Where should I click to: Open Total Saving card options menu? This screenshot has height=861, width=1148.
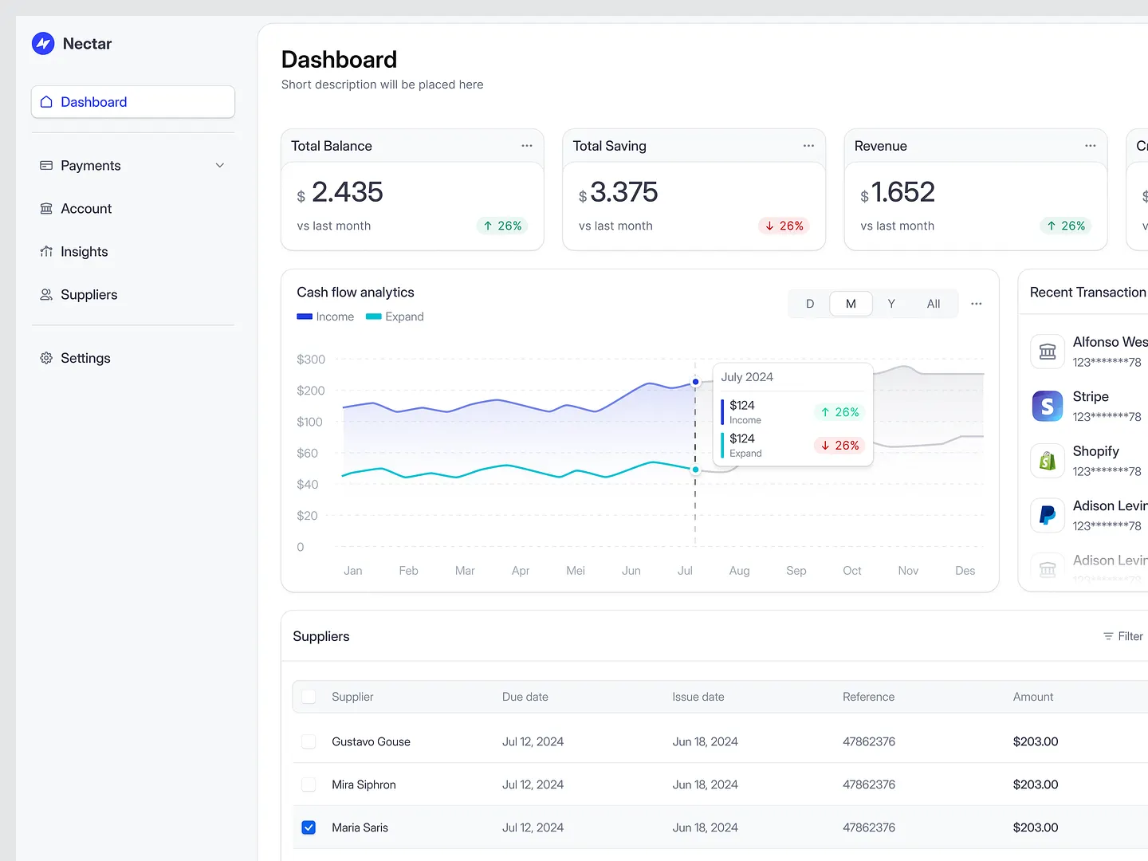808,146
